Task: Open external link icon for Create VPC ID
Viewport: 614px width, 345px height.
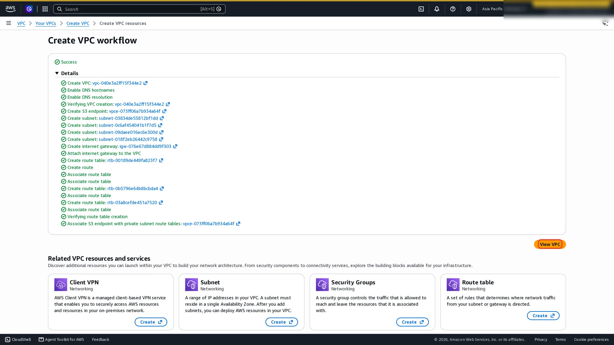Action: pos(146,83)
